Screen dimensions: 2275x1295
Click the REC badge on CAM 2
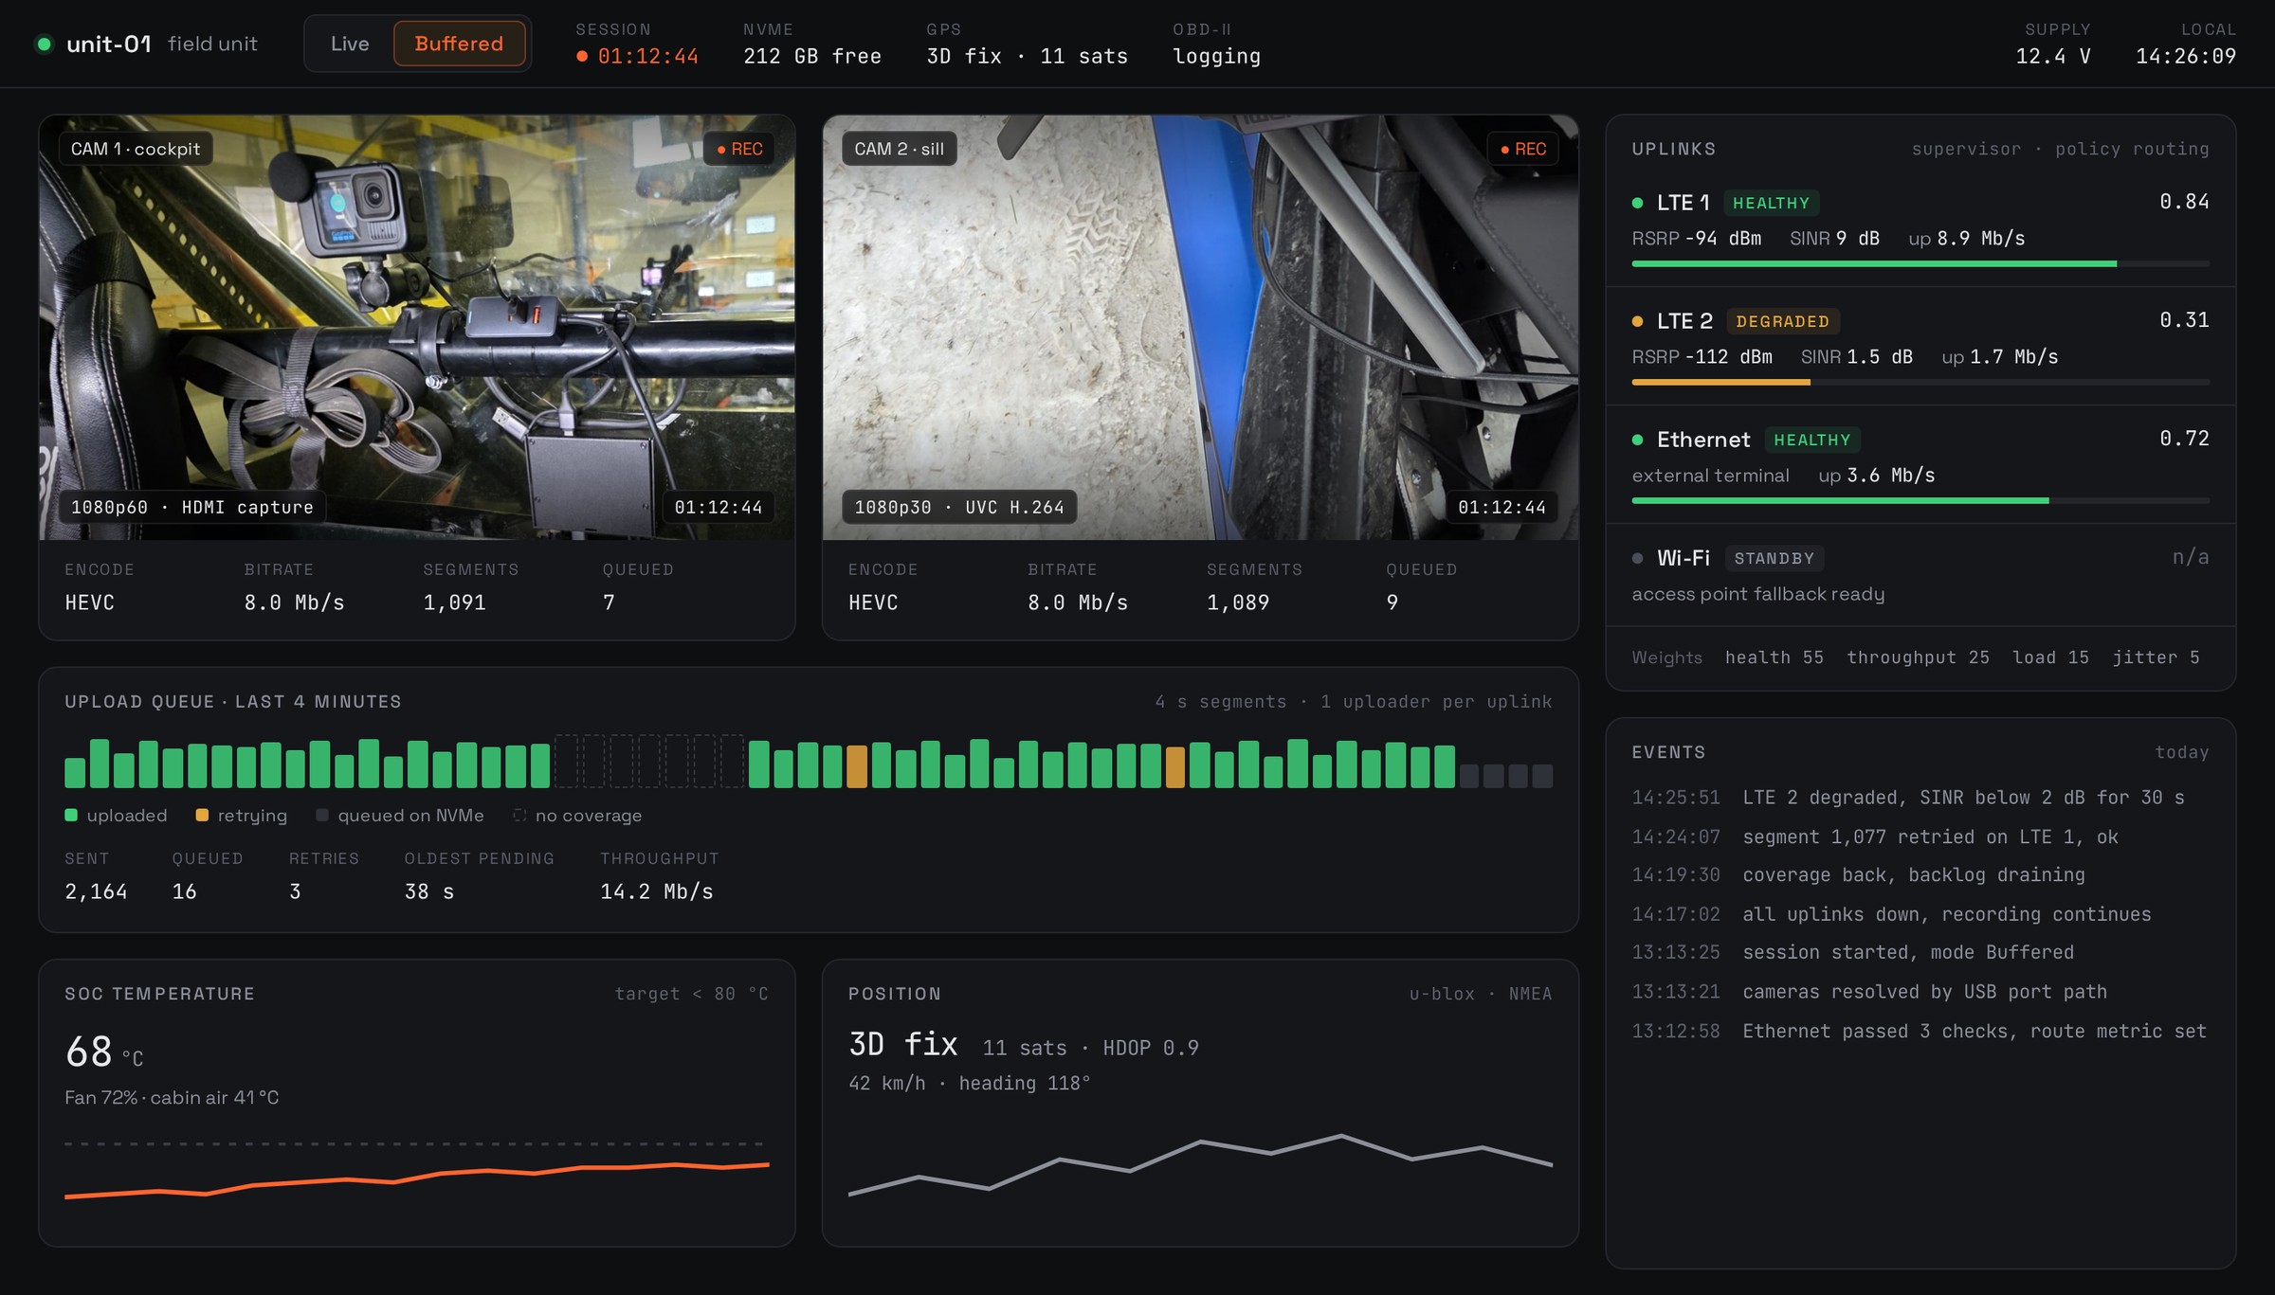click(x=1523, y=149)
